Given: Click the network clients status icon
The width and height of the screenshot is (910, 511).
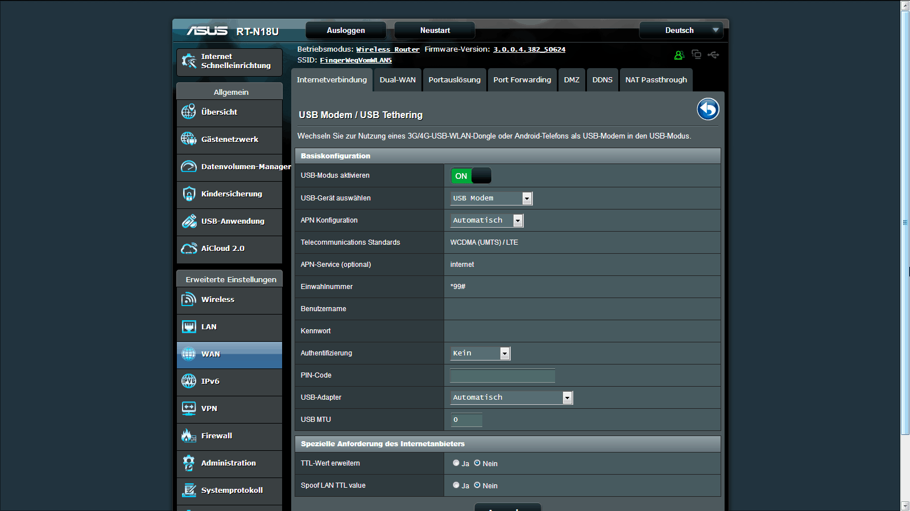Looking at the screenshot, I should click(x=696, y=55).
